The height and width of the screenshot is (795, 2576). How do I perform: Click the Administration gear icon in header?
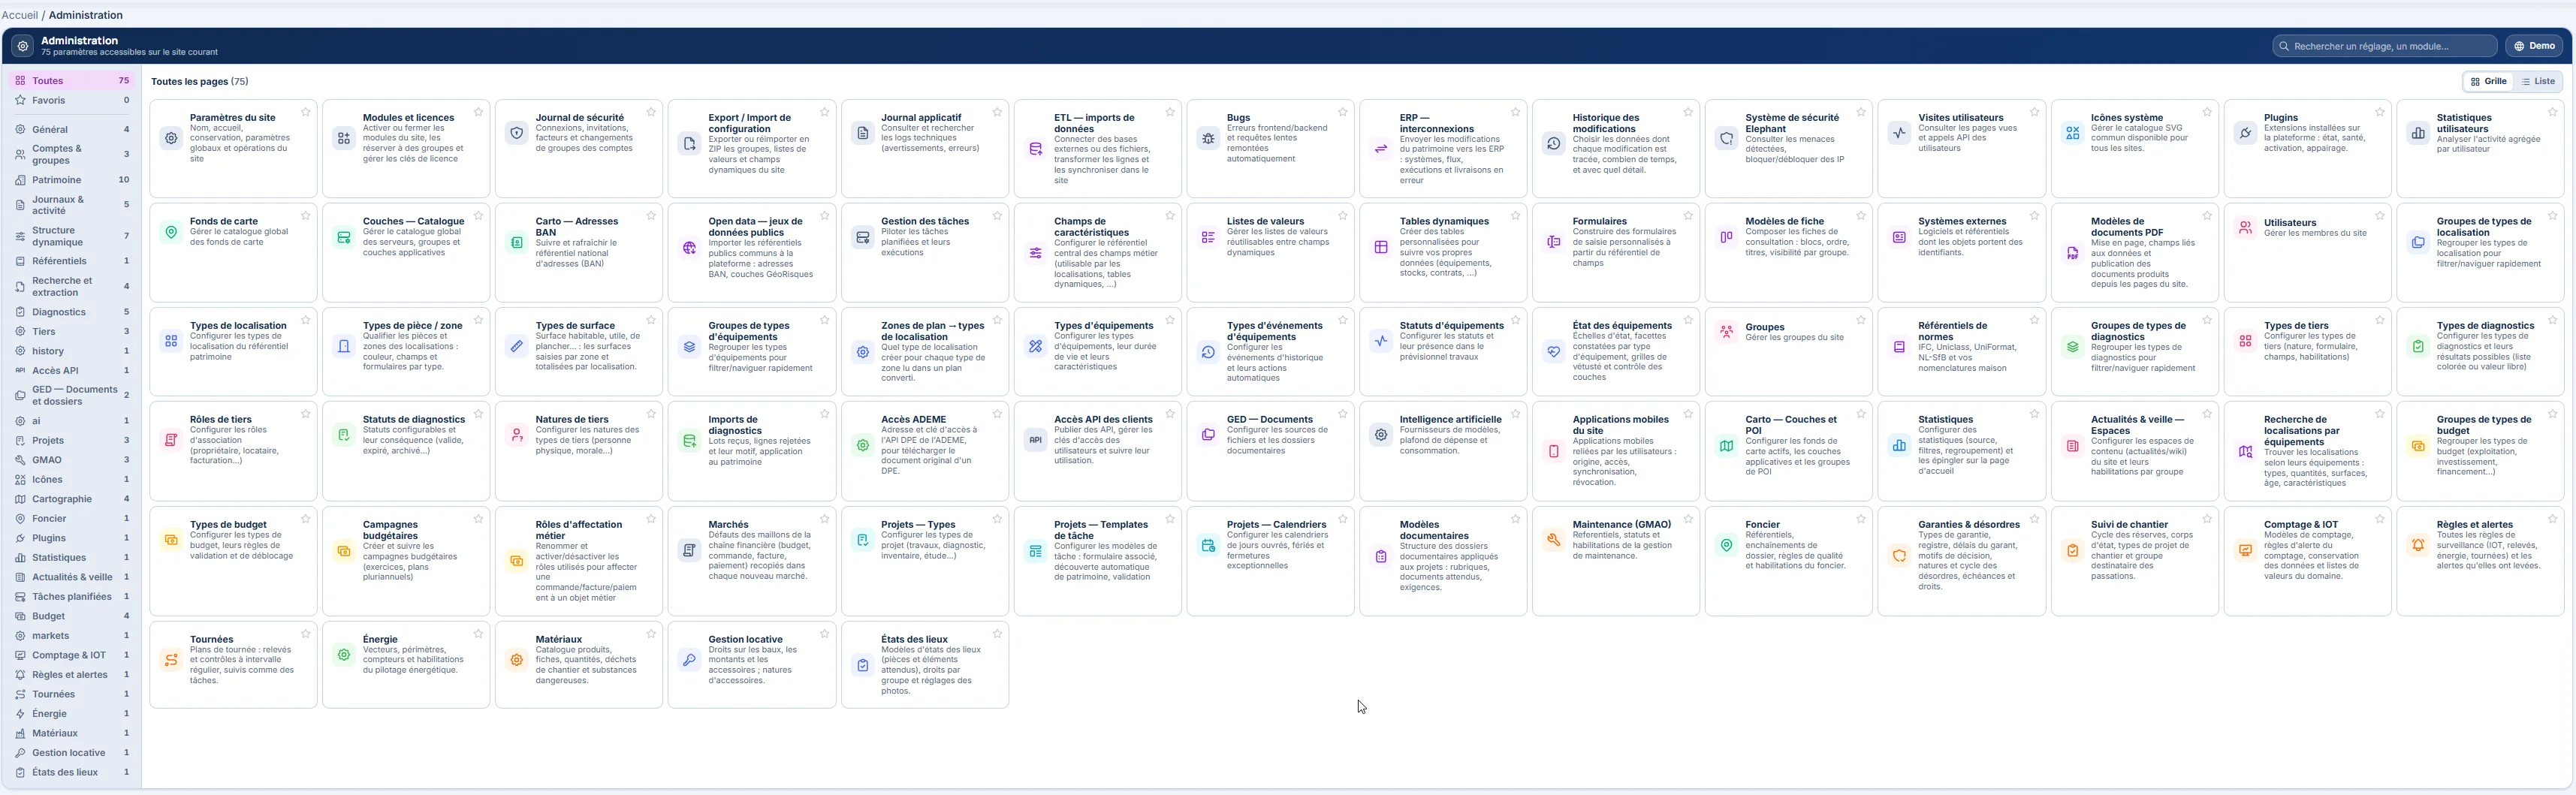pos(23,46)
